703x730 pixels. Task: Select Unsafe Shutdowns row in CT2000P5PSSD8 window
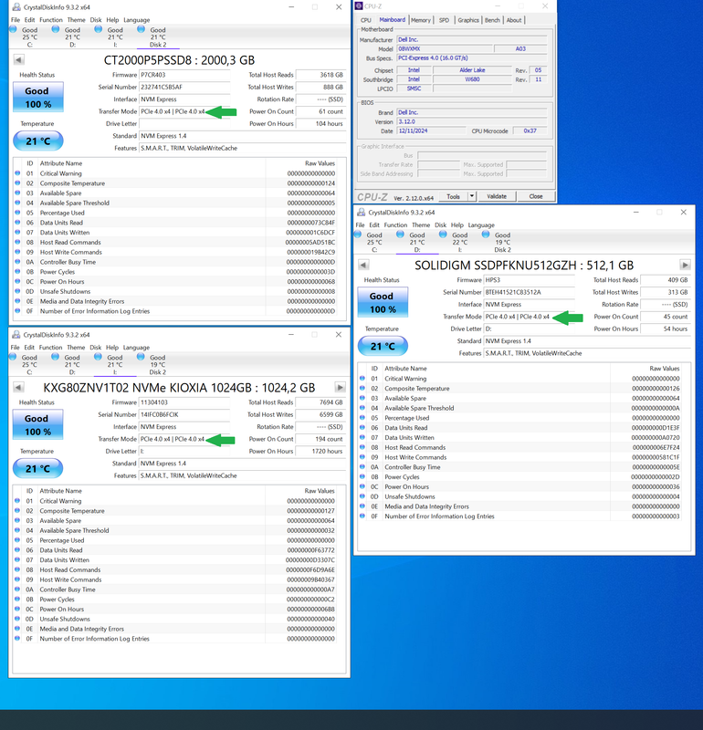175,291
